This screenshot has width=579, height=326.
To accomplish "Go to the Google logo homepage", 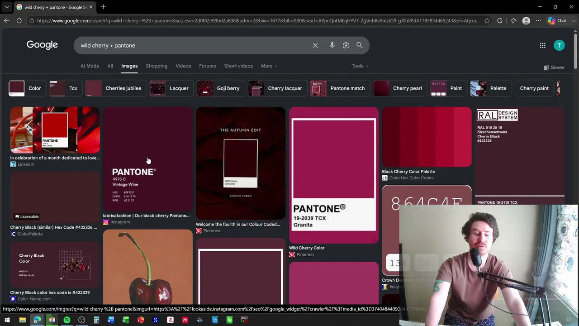I will (x=42, y=45).
